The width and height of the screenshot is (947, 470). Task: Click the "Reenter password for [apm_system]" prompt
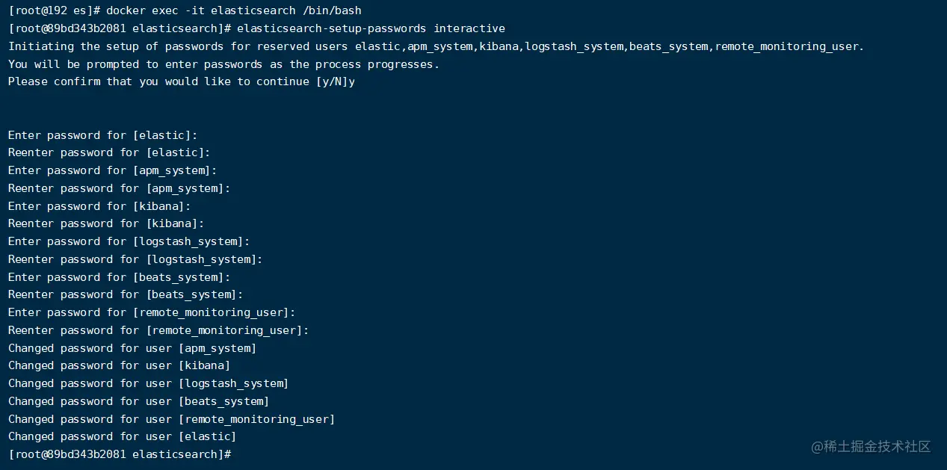(x=120, y=188)
